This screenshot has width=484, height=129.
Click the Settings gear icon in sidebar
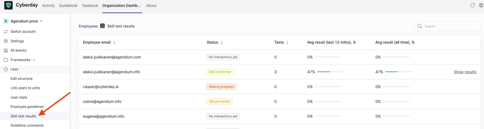point(6,41)
